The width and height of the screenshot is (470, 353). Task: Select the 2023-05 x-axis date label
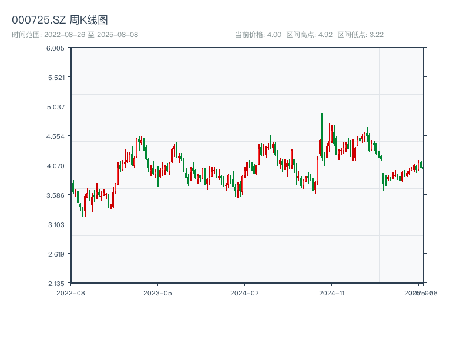(157, 292)
